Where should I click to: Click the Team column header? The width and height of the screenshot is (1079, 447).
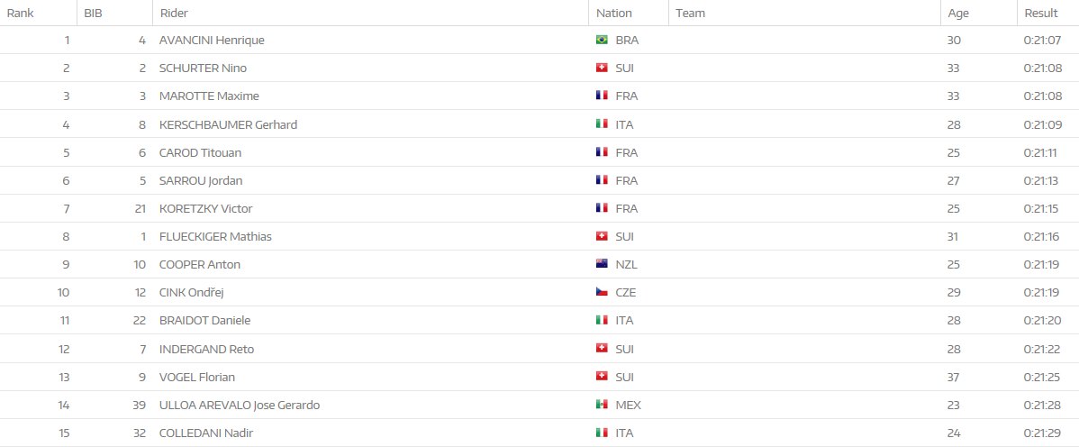click(x=690, y=14)
